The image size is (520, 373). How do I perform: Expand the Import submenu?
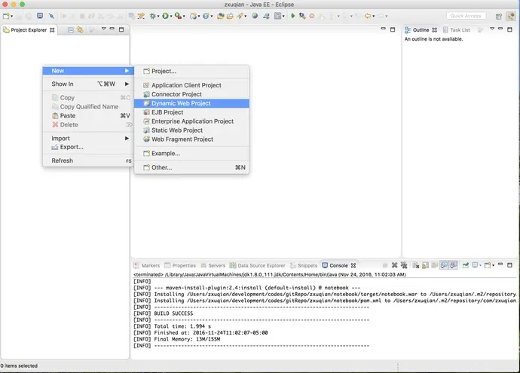pos(88,138)
